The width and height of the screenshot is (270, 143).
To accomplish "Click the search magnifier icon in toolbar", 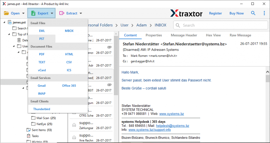I will [253, 13].
